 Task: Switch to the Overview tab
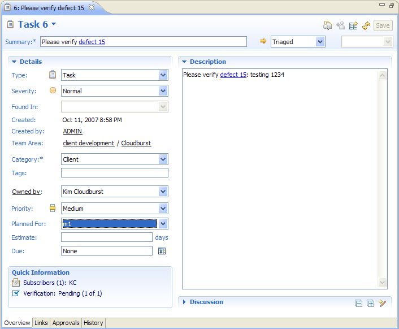point(17,323)
